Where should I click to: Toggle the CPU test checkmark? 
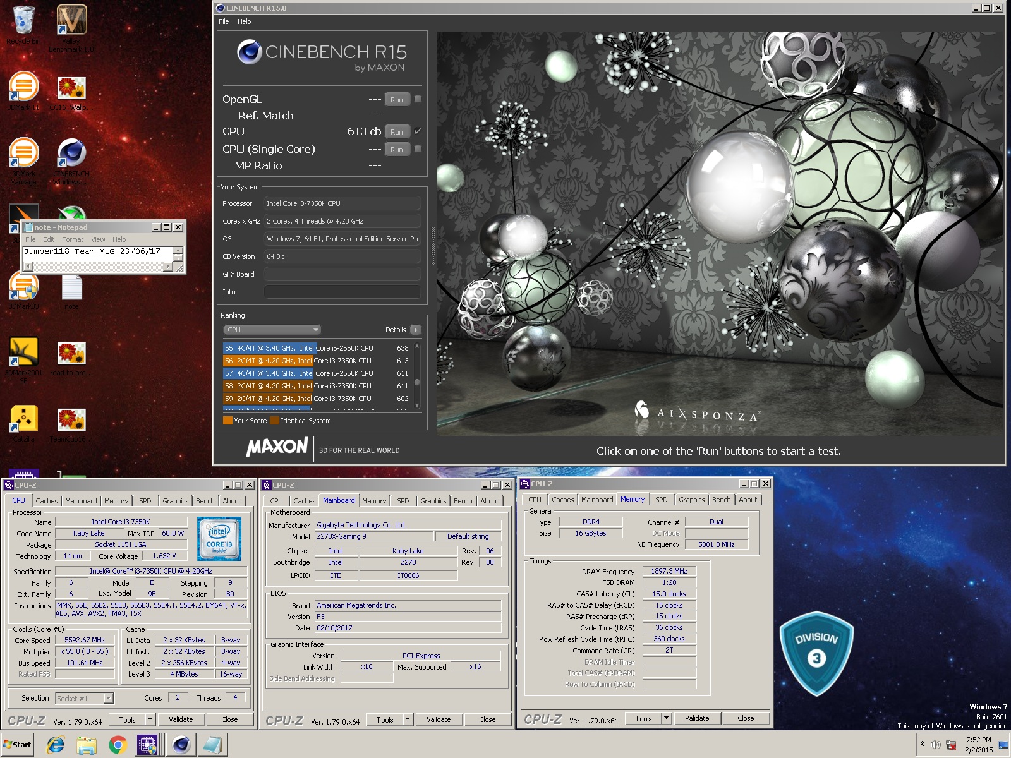tap(418, 131)
